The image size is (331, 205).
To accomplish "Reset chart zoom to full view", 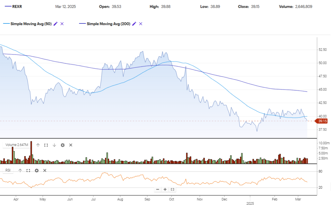I will (x=173, y=189).
